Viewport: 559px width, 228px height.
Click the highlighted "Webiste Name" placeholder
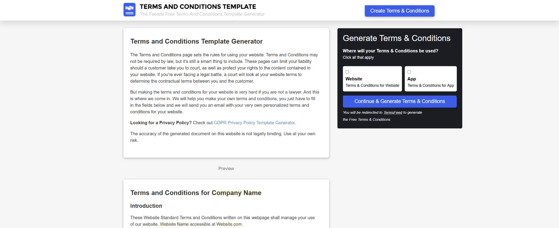tap(174, 224)
